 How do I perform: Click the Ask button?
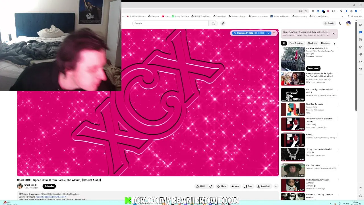tap(235, 186)
